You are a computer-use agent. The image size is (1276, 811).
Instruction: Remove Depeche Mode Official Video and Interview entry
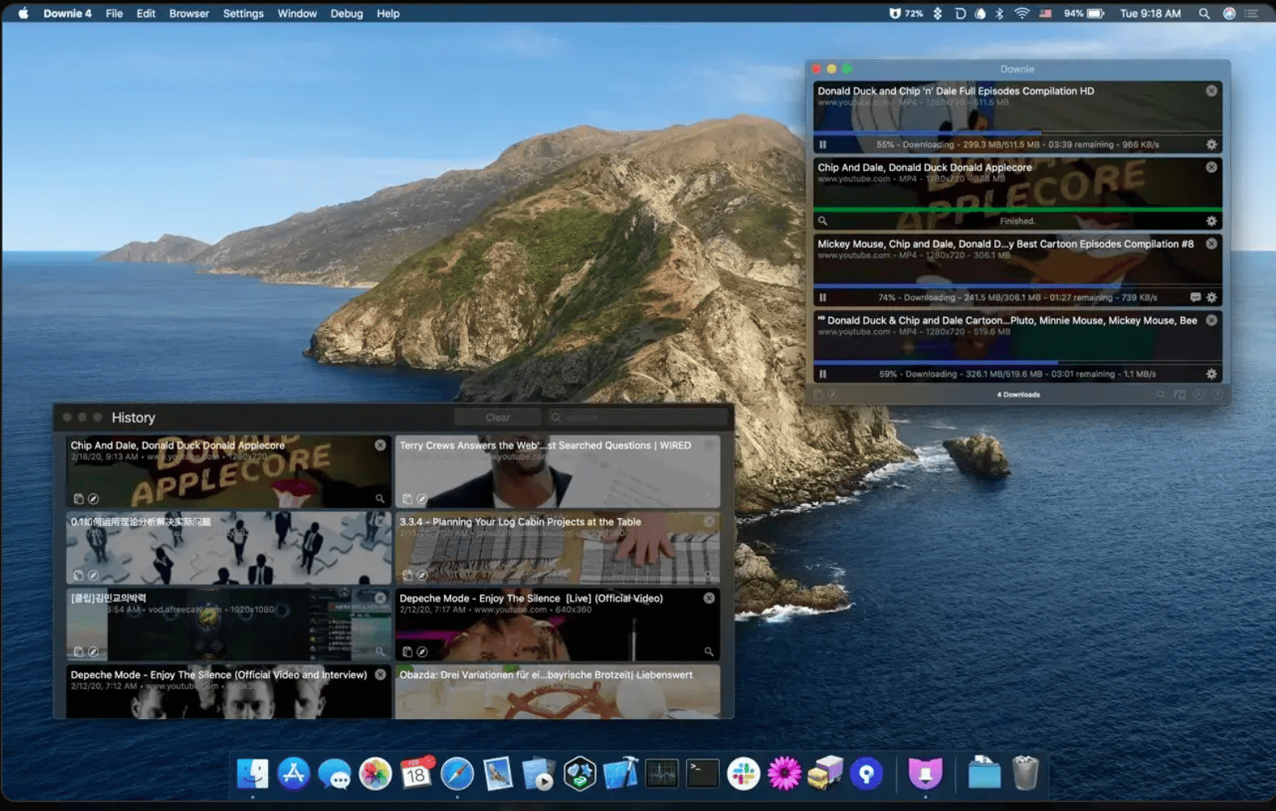380,675
